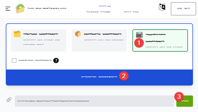Click the cardboard box icon in middle card
Viewport: 198px width, 112px height.
point(78,34)
